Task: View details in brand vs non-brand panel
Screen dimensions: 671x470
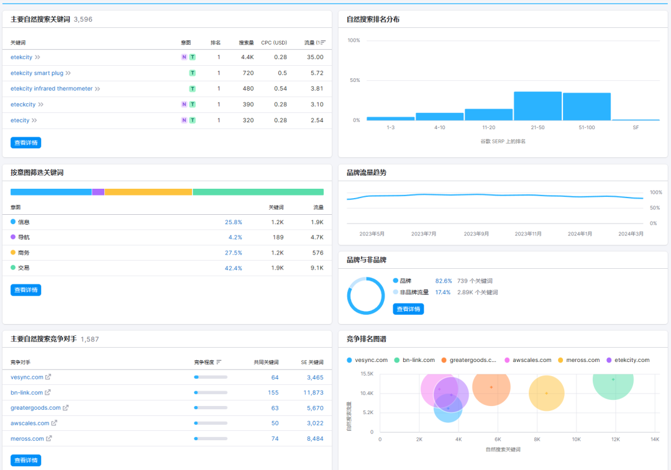Action: coord(408,309)
